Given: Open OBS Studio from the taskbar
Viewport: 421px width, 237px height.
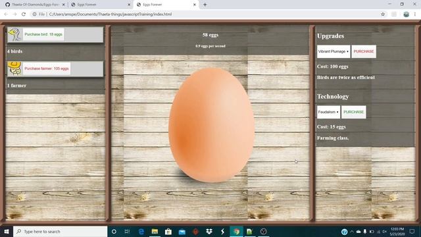Looking at the screenshot, I should click(263, 231).
